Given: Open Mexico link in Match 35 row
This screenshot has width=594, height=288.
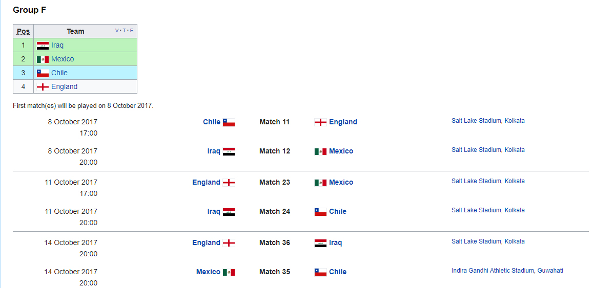Looking at the screenshot, I should (x=208, y=272).
